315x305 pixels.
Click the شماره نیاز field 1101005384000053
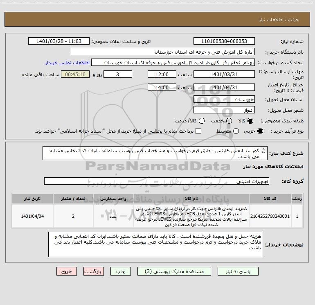[x=224, y=41]
